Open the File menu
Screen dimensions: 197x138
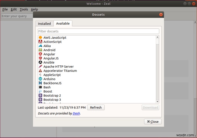coord(5,9)
